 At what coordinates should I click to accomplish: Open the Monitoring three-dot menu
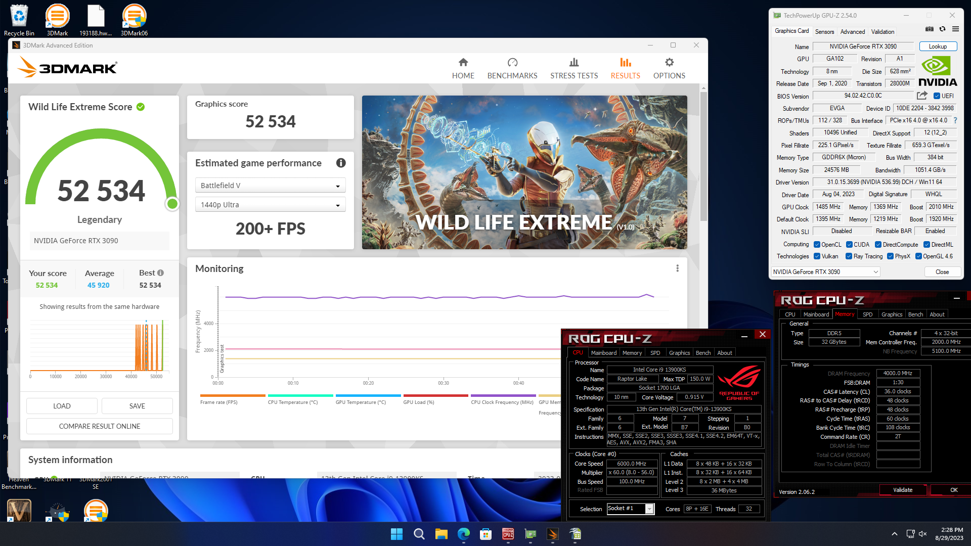677,268
